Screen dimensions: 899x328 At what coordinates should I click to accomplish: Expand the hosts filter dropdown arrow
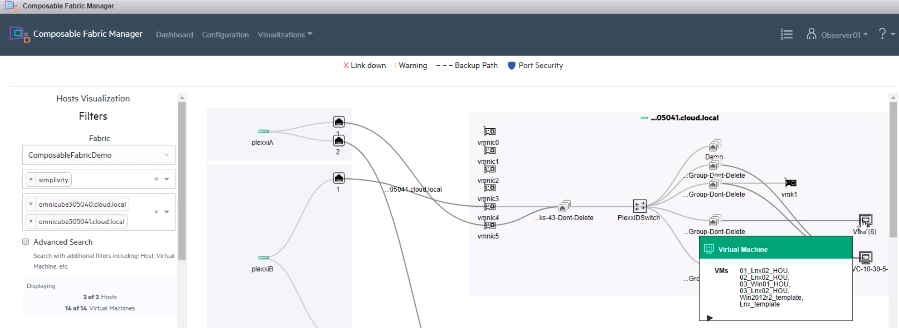click(x=167, y=212)
